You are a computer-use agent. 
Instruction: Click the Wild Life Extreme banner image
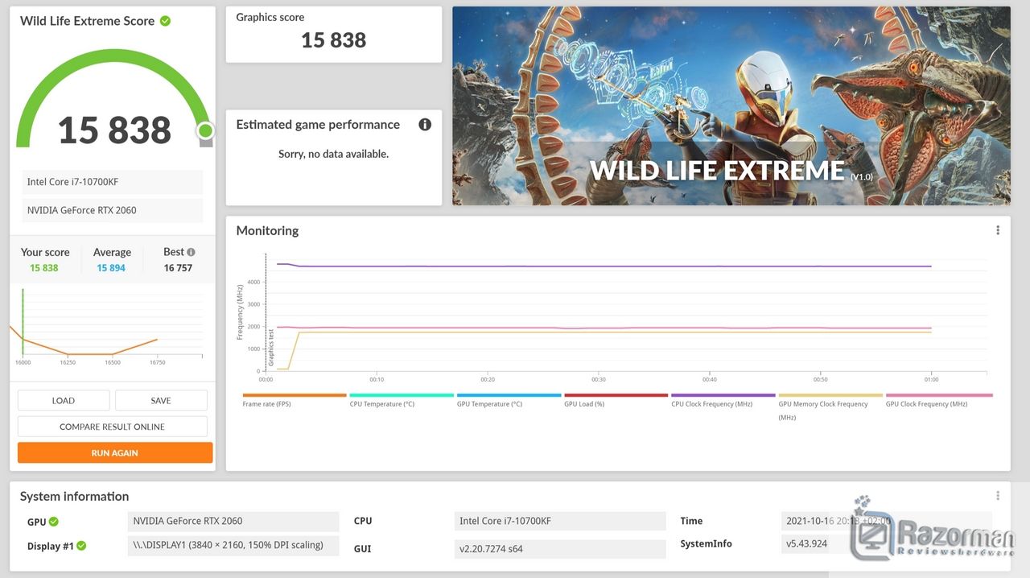click(x=731, y=105)
